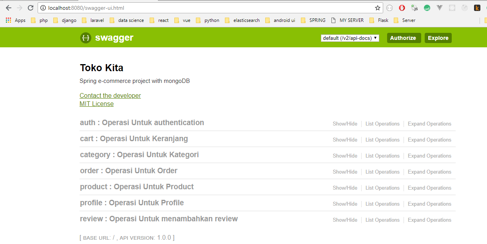Screen dimensions: 487x244
Task: Expand Operations for the category section
Action: [429, 156]
